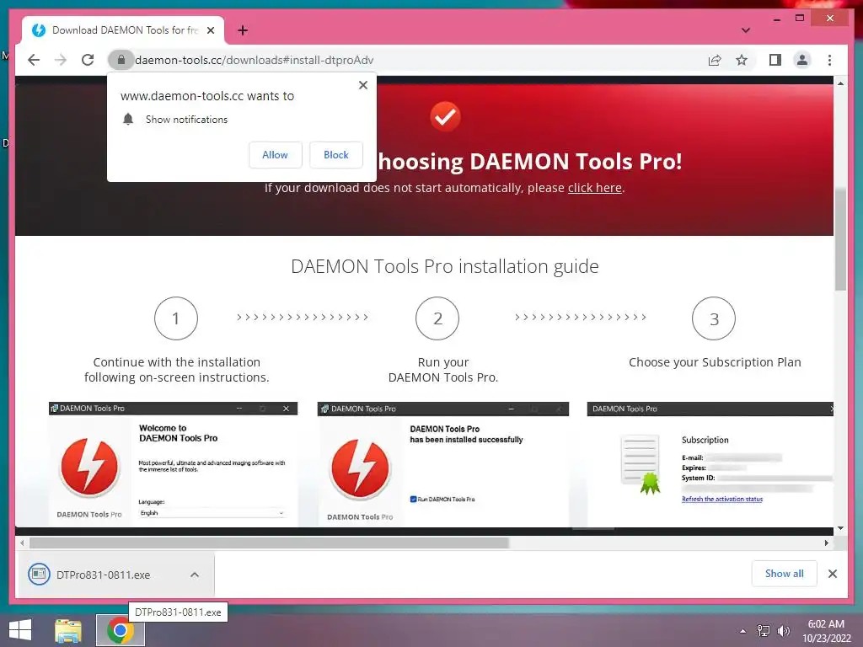Open the Chrome profile menu
Viewport: 863px width, 647px height.
coord(802,60)
